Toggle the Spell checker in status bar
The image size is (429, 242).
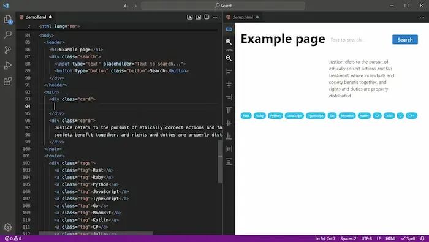click(408, 238)
